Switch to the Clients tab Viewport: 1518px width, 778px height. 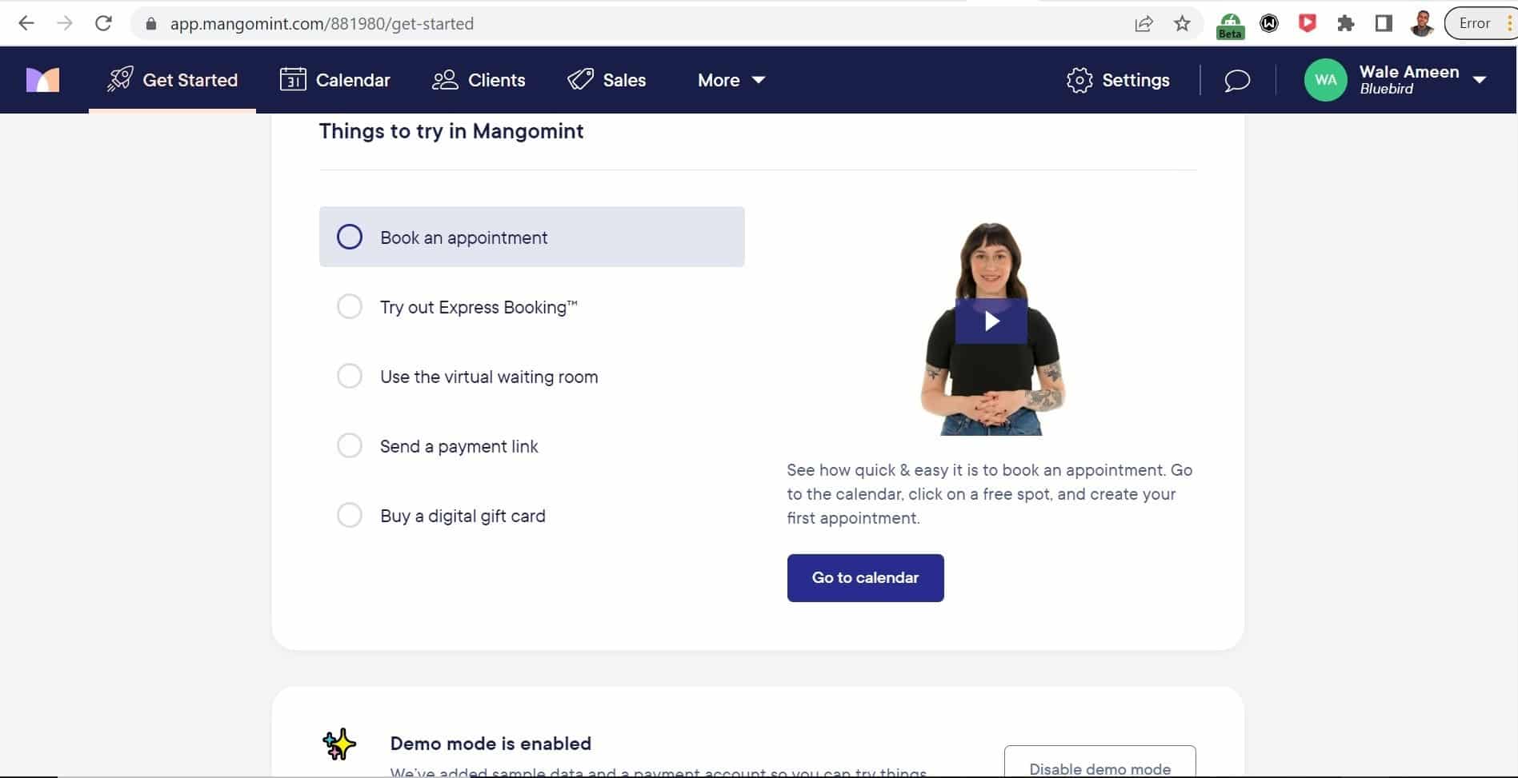click(479, 80)
